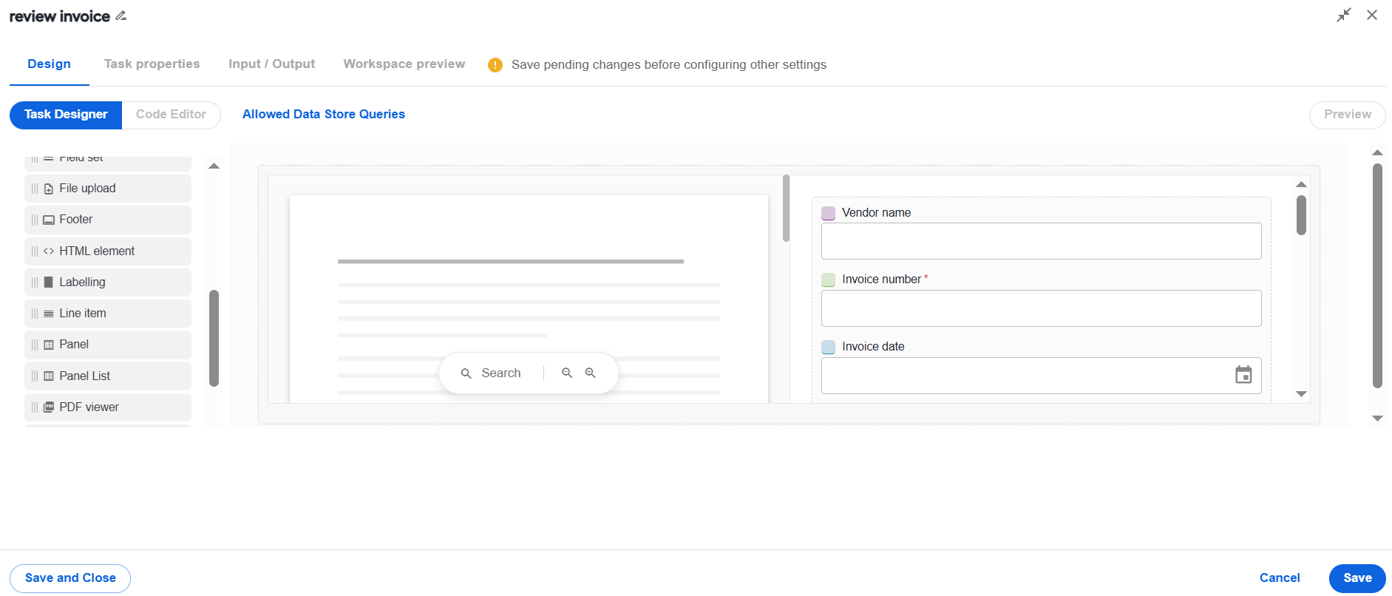This screenshot has width=1392, height=596.
Task: Click the File upload component icon
Action: tap(49, 189)
